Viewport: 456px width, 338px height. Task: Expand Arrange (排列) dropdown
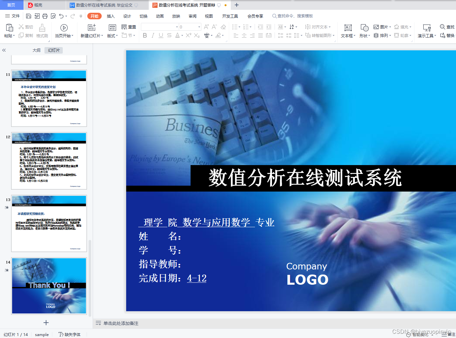click(x=390, y=36)
